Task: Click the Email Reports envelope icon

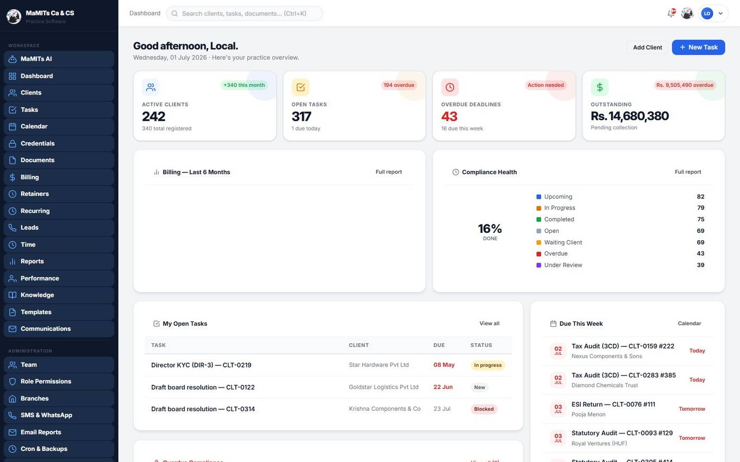Action: pos(13,432)
